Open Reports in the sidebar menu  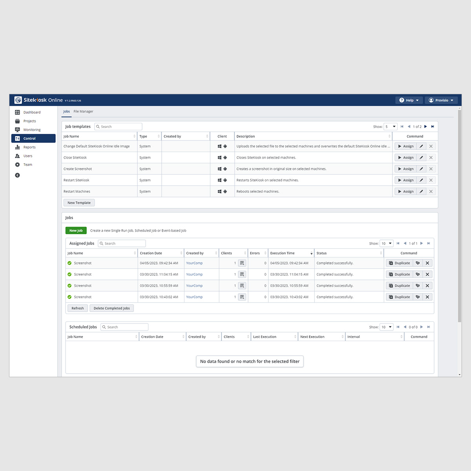[29, 147]
